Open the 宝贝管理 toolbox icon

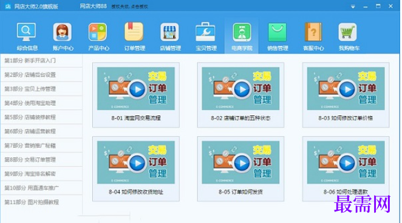(x=205, y=32)
